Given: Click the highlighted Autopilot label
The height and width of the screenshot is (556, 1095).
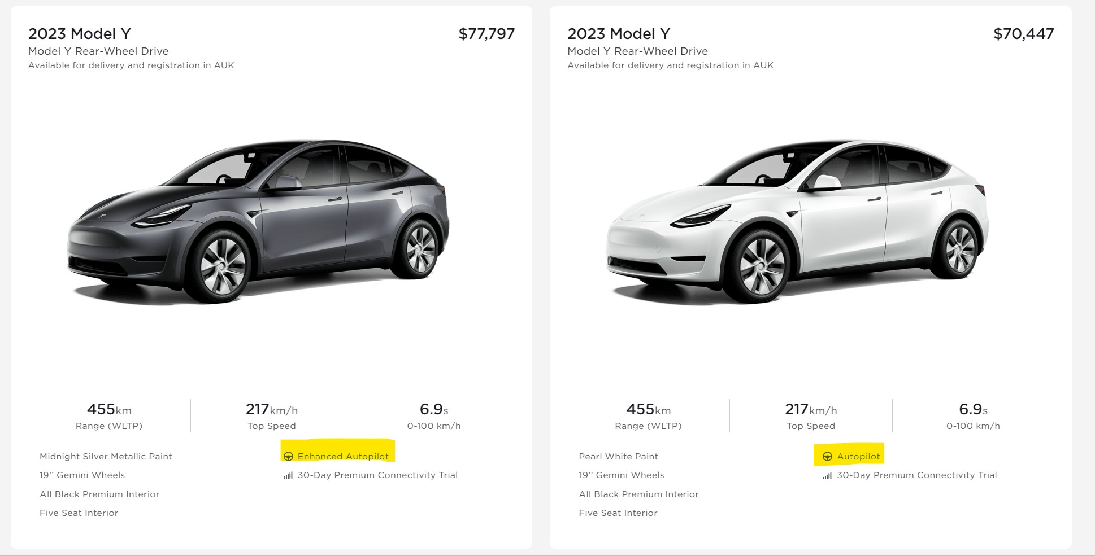Looking at the screenshot, I should [858, 457].
